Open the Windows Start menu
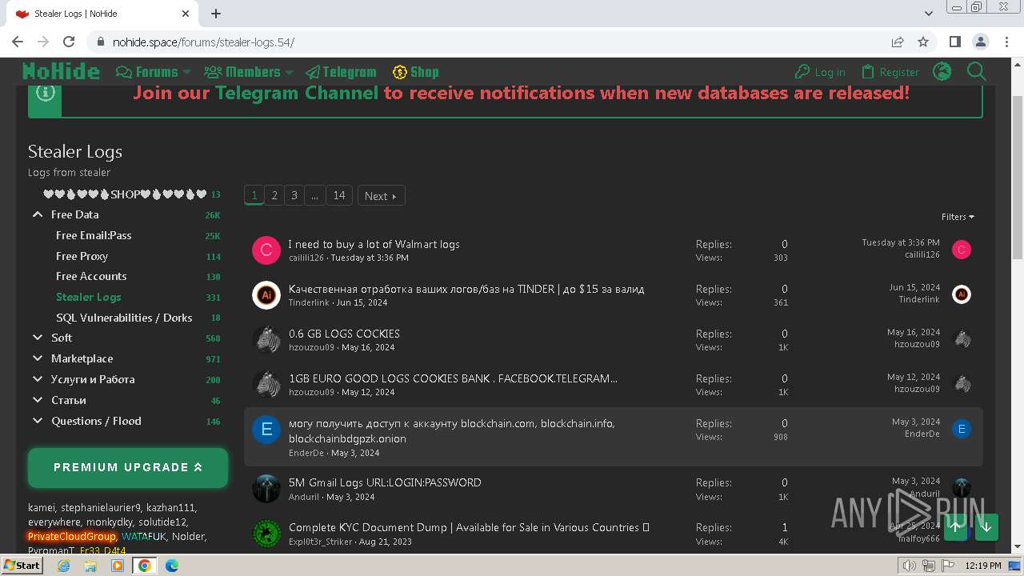This screenshot has width=1024, height=576. click(22, 566)
